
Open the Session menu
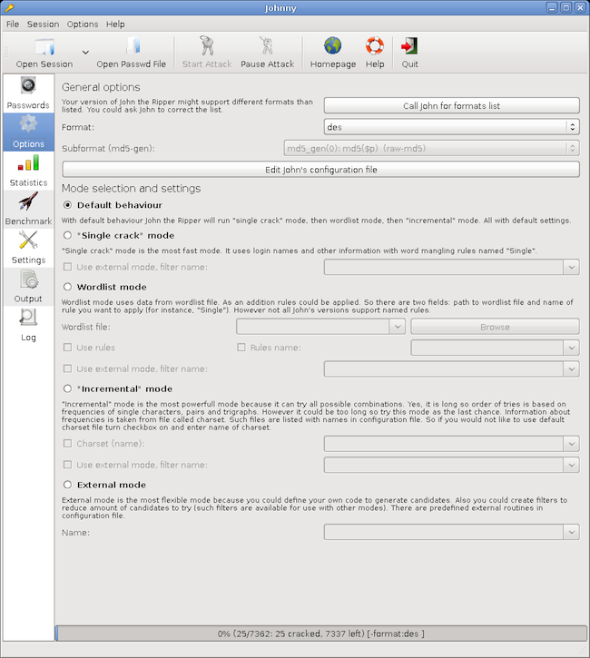(43, 25)
